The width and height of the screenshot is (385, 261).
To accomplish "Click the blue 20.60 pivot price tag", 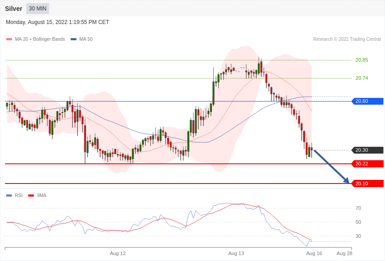I will pos(368,101).
